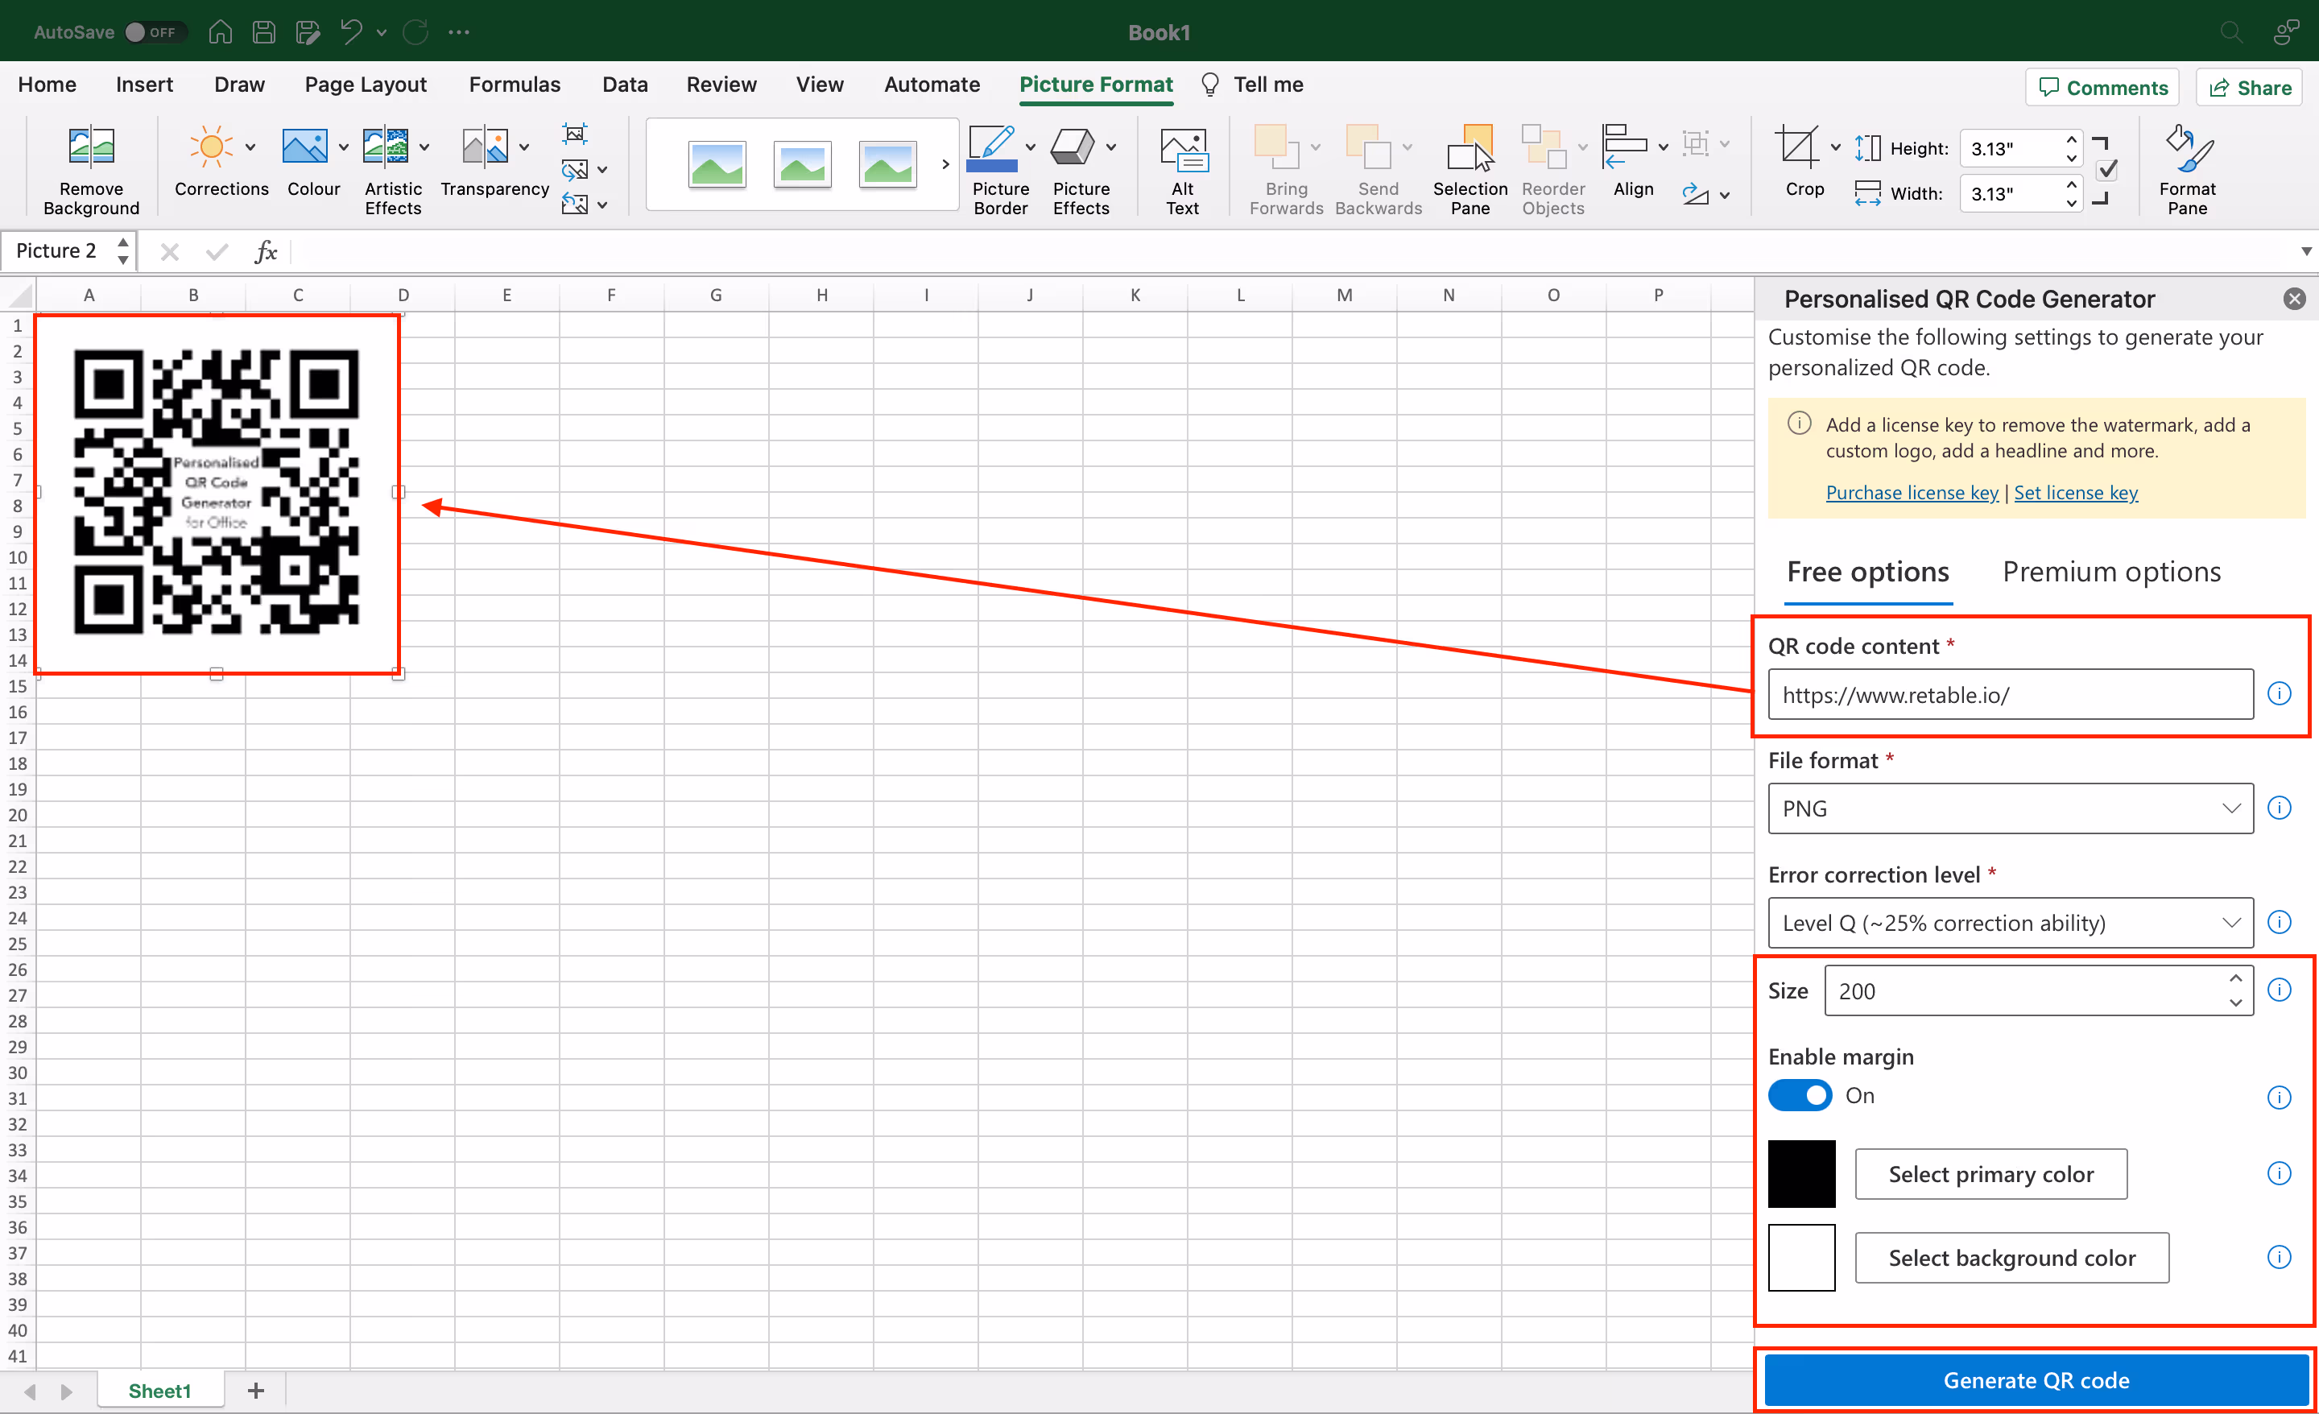The image size is (2319, 1414).
Task: Close the QR Code Generator pane
Action: pos(2293,300)
